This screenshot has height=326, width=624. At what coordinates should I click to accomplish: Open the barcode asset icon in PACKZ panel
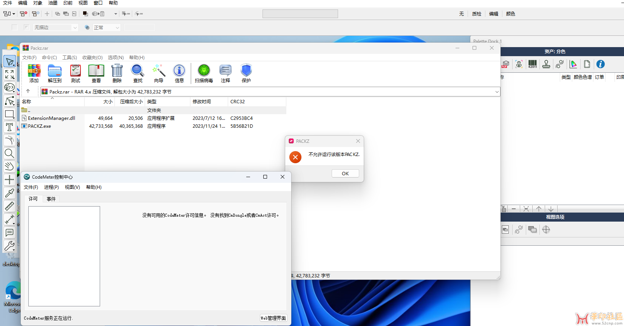[532, 64]
